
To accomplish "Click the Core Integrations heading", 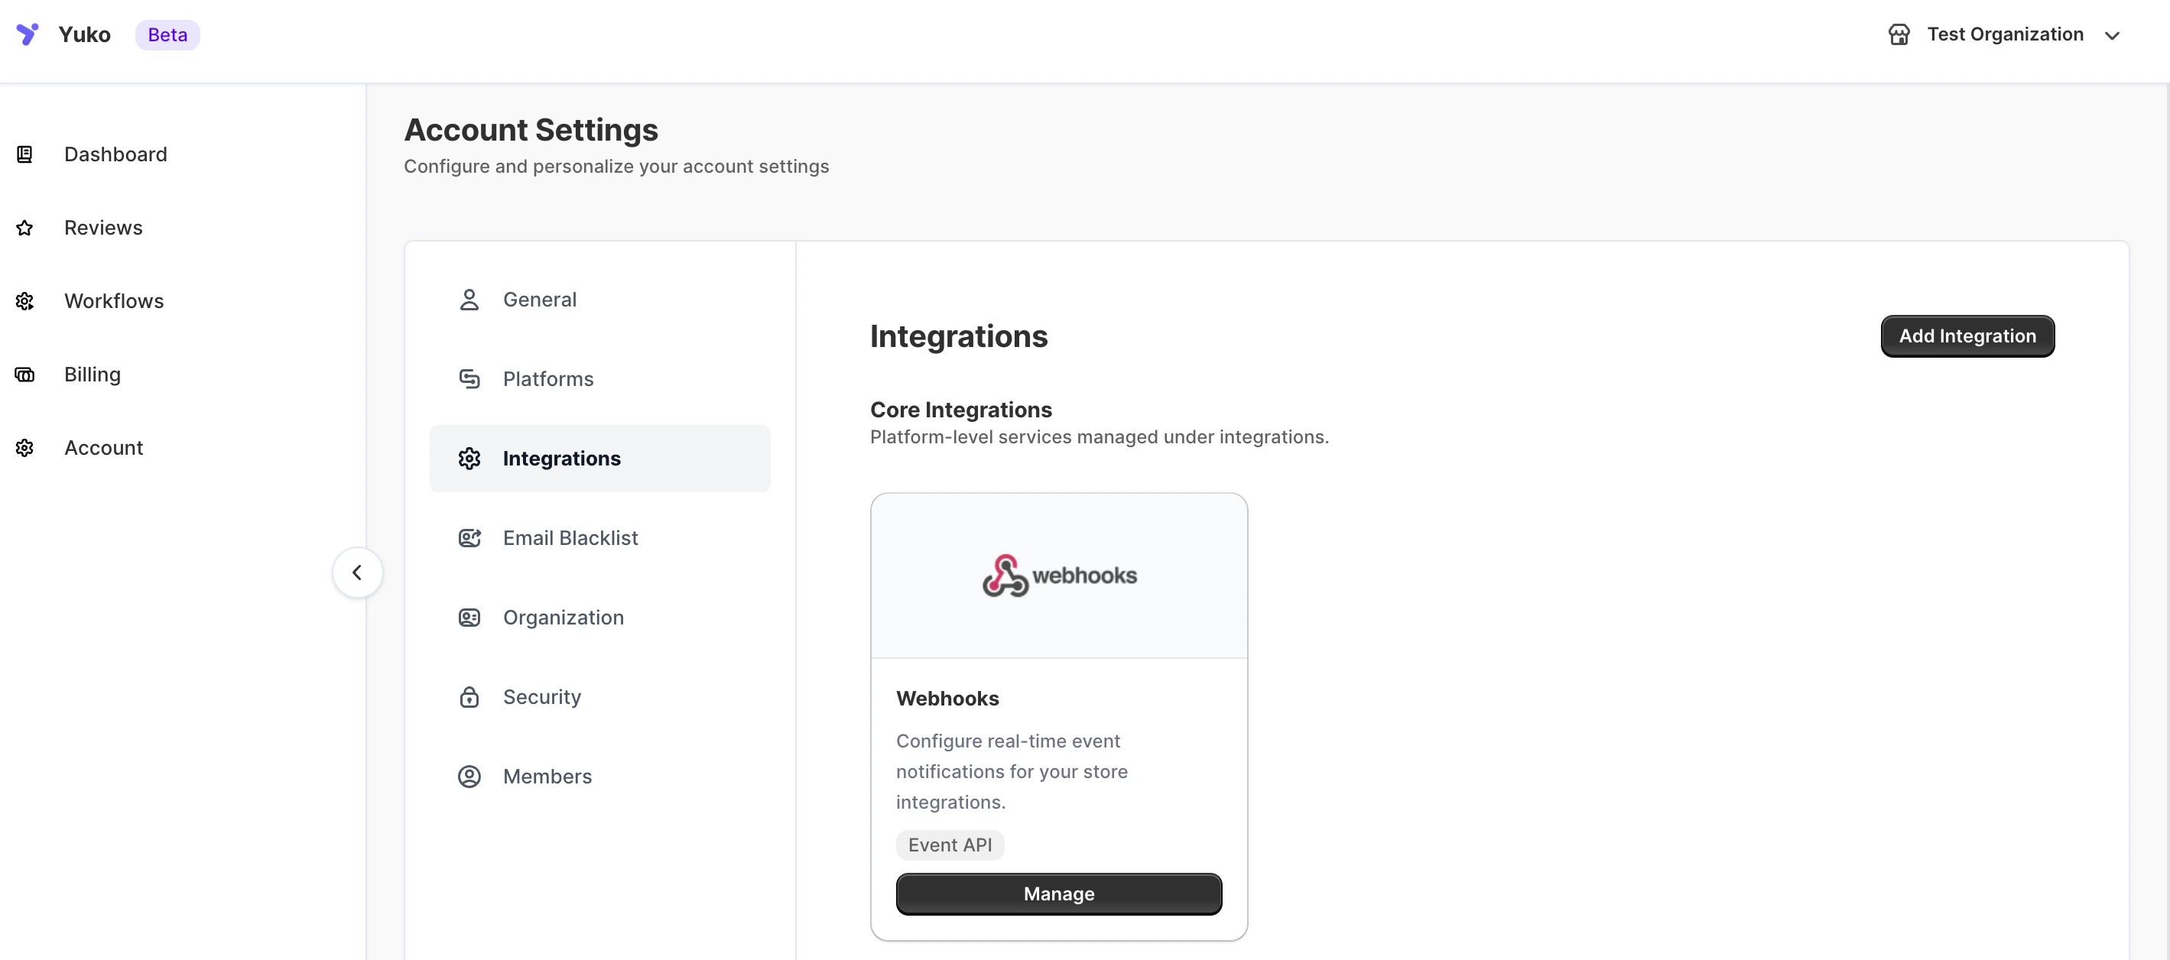I will click(960, 409).
